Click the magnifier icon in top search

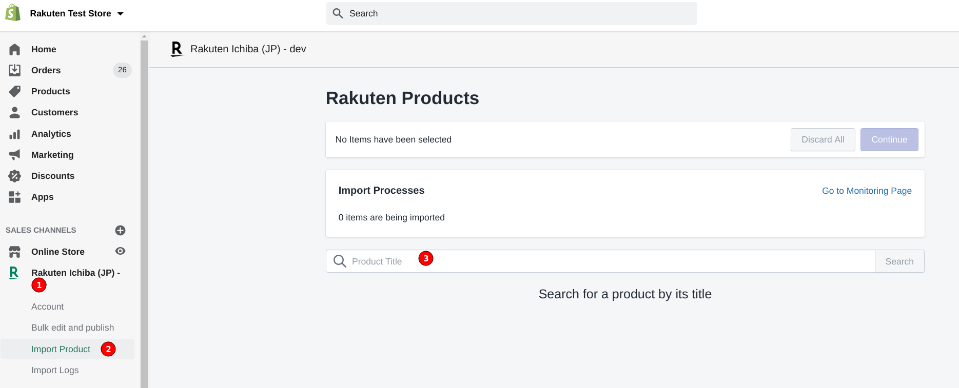(x=338, y=13)
